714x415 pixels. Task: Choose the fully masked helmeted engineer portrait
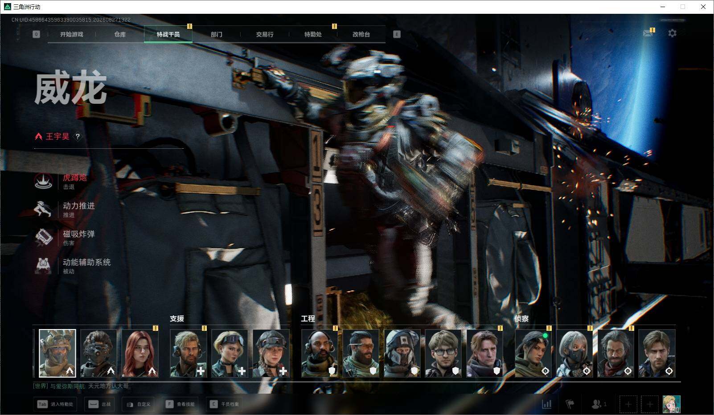coord(402,353)
